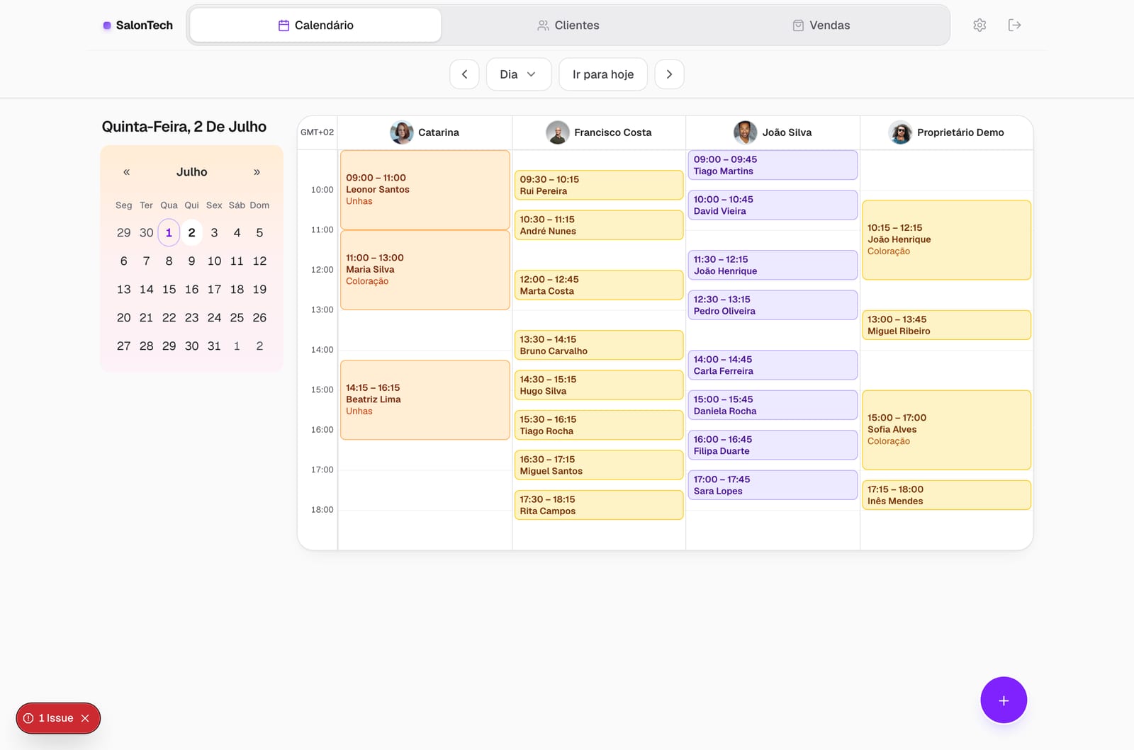Open André Nunes 10:30 appointment
The image size is (1134, 750).
pyautogui.click(x=599, y=225)
